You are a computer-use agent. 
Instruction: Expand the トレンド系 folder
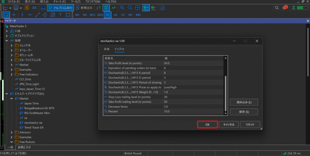(x=12, y=45)
